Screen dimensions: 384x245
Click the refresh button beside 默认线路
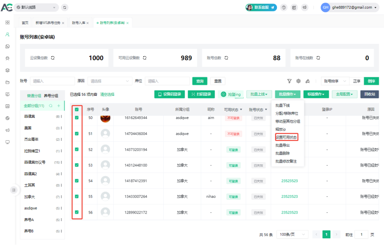[x=65, y=7]
